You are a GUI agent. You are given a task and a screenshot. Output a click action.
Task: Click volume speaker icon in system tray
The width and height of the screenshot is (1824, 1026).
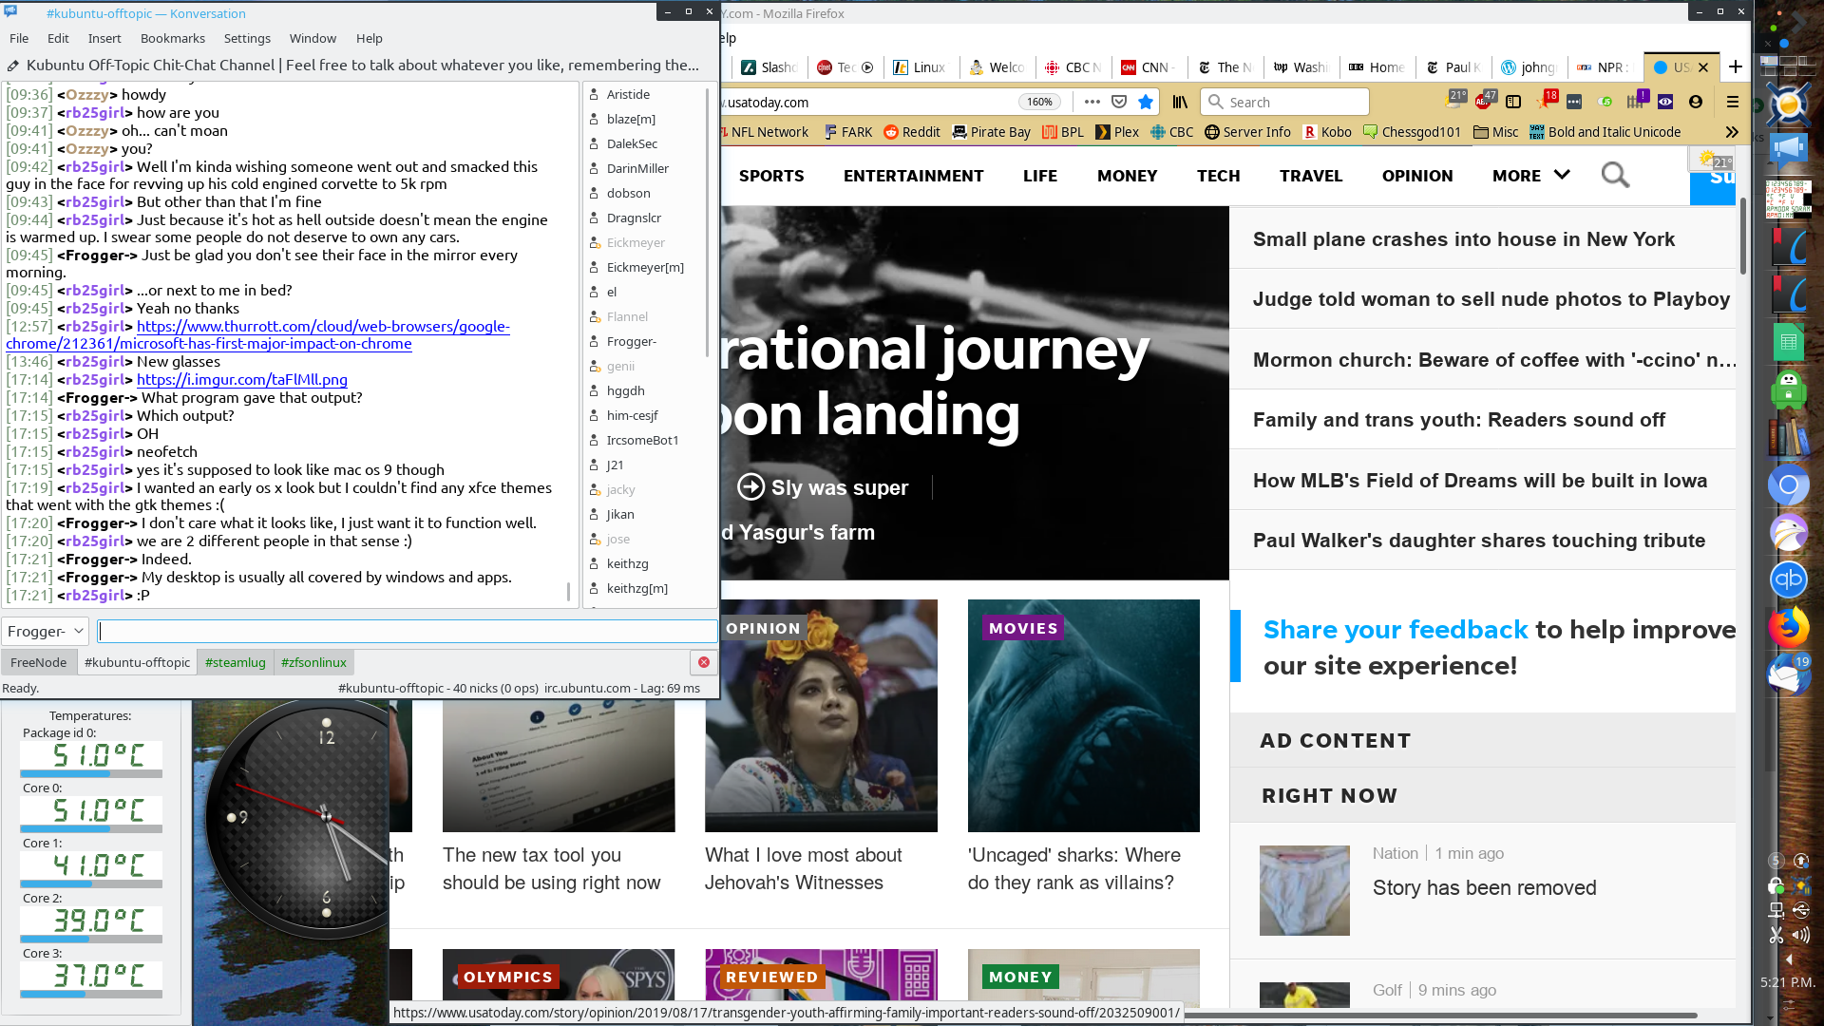(x=1800, y=935)
